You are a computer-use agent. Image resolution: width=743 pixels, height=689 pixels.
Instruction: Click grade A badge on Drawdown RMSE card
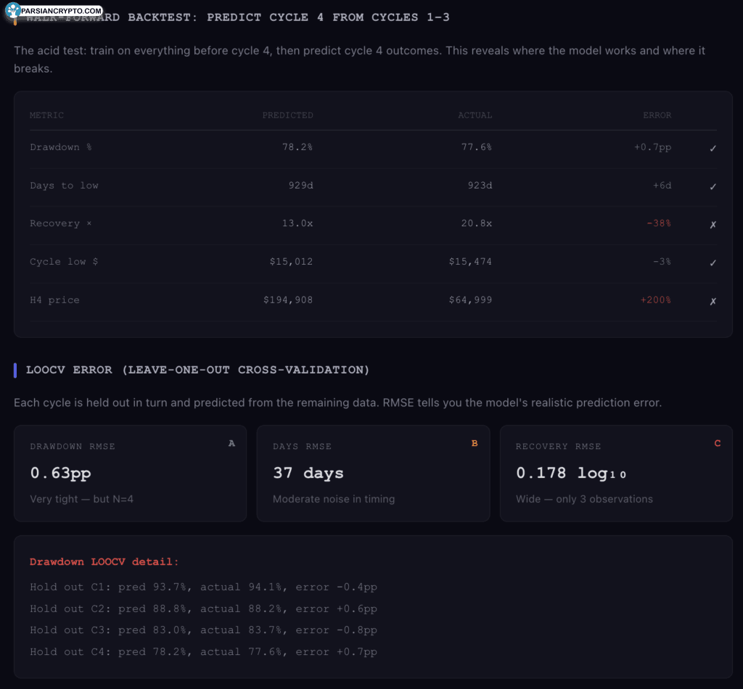point(231,443)
